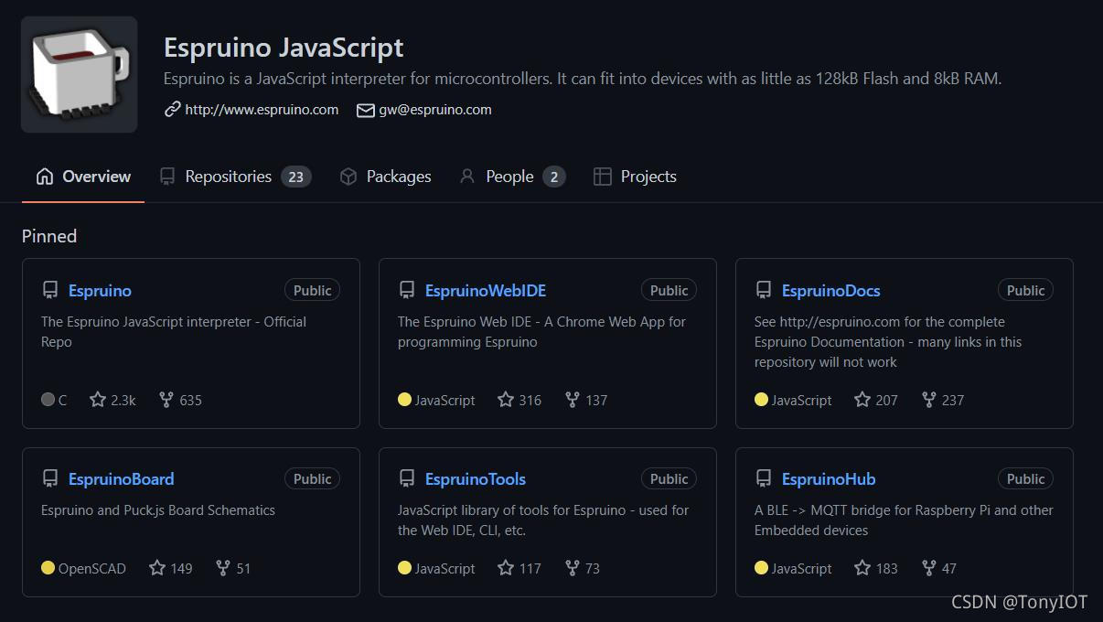Open the EspruinoTools repository link
This screenshot has height=622, width=1103.
point(476,479)
